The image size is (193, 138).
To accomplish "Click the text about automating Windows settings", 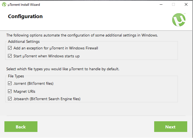I will click(x=82, y=35).
